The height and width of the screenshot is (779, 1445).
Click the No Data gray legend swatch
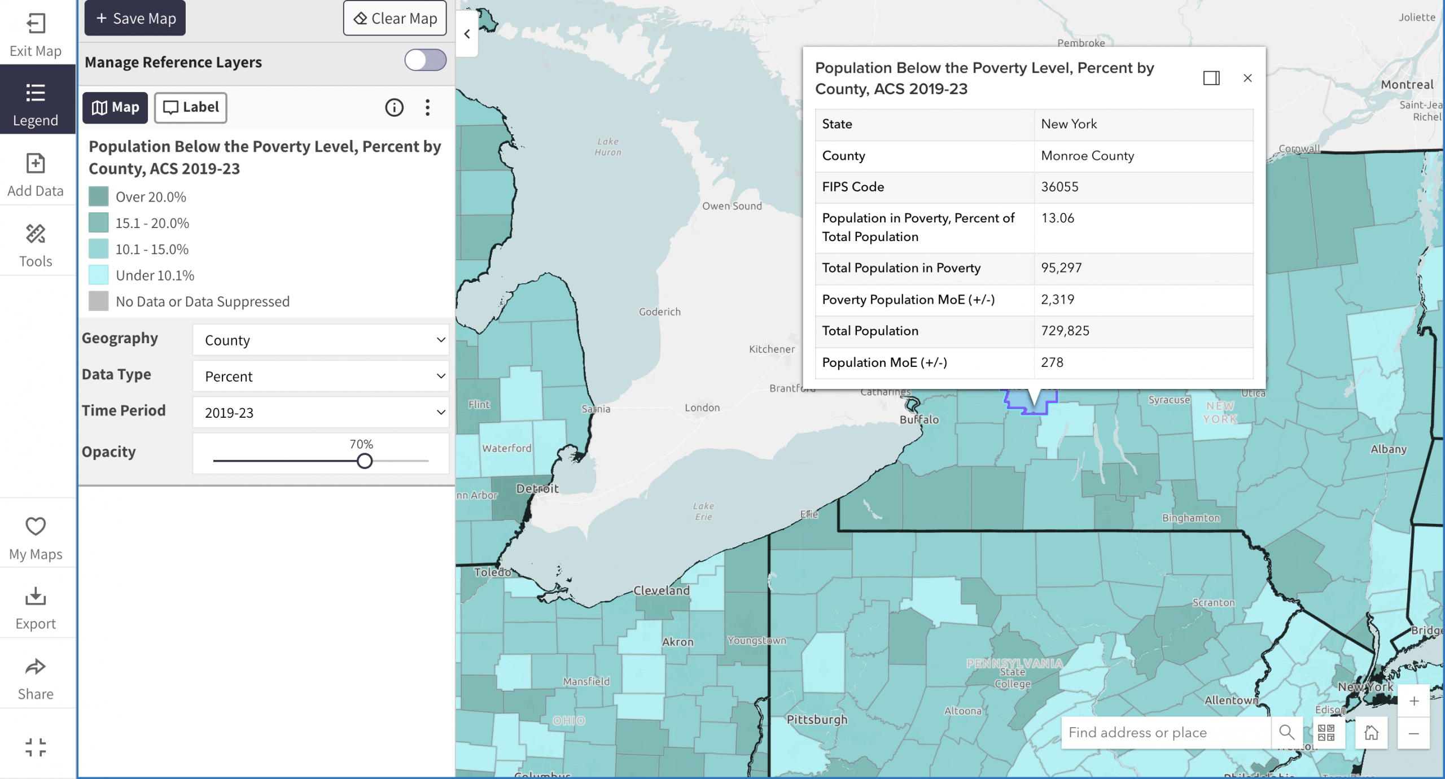coord(98,301)
